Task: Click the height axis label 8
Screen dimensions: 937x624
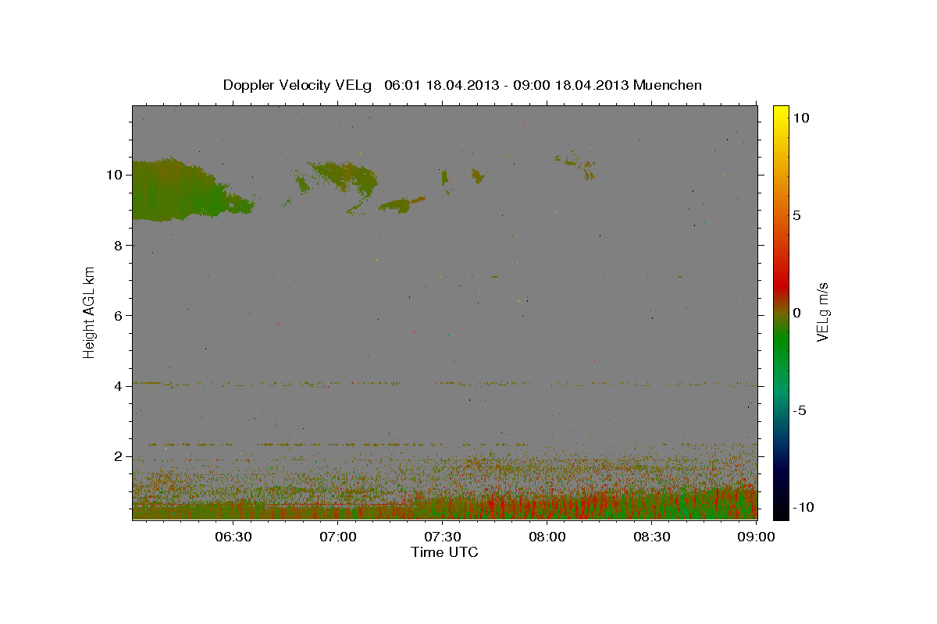Action: (x=119, y=245)
